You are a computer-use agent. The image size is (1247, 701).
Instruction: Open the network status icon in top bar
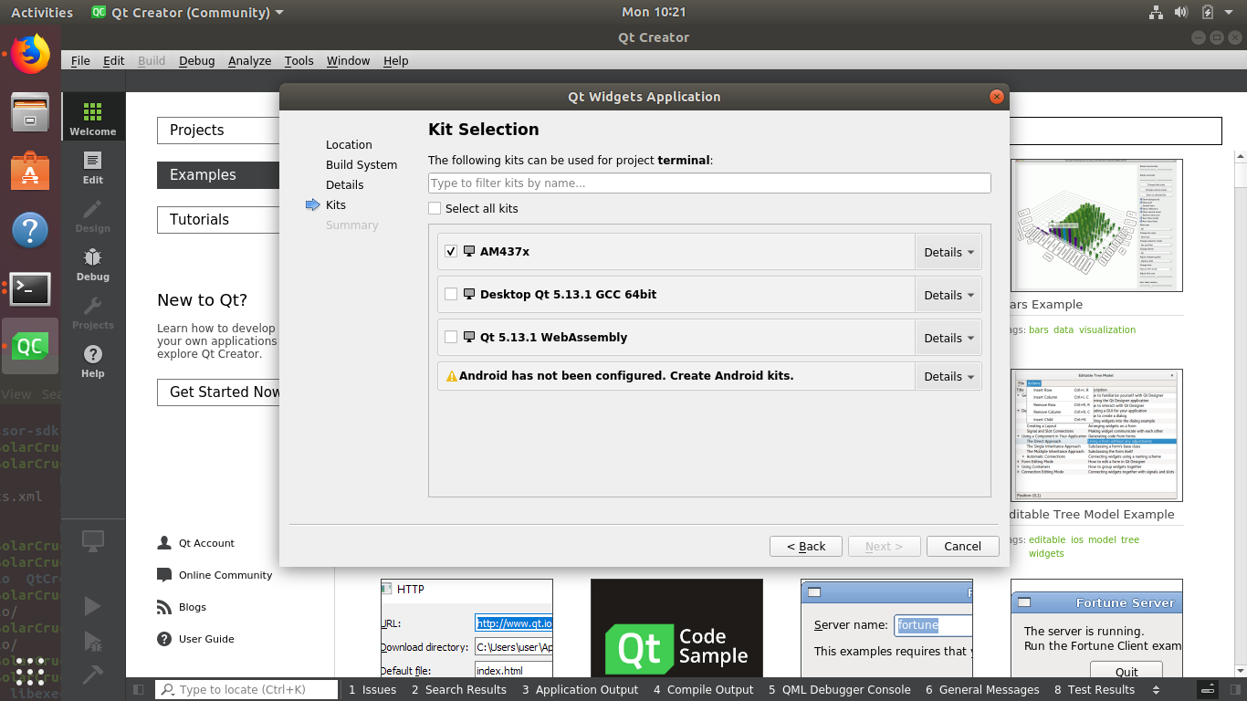1155,12
